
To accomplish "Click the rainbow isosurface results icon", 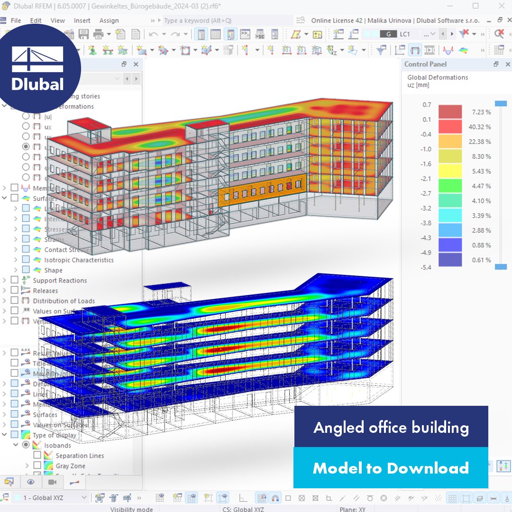I will (x=463, y=50).
